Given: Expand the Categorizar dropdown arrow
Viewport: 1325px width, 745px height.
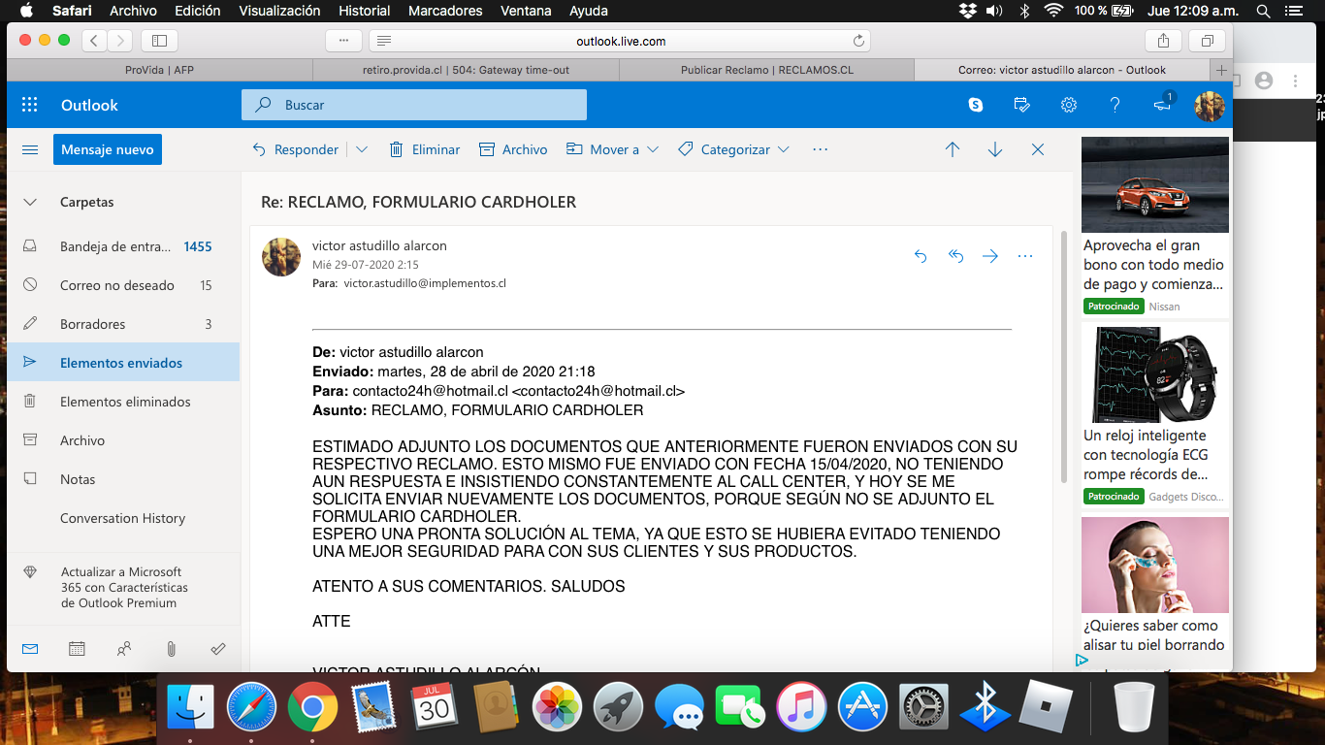Looking at the screenshot, I should pyautogui.click(x=784, y=149).
